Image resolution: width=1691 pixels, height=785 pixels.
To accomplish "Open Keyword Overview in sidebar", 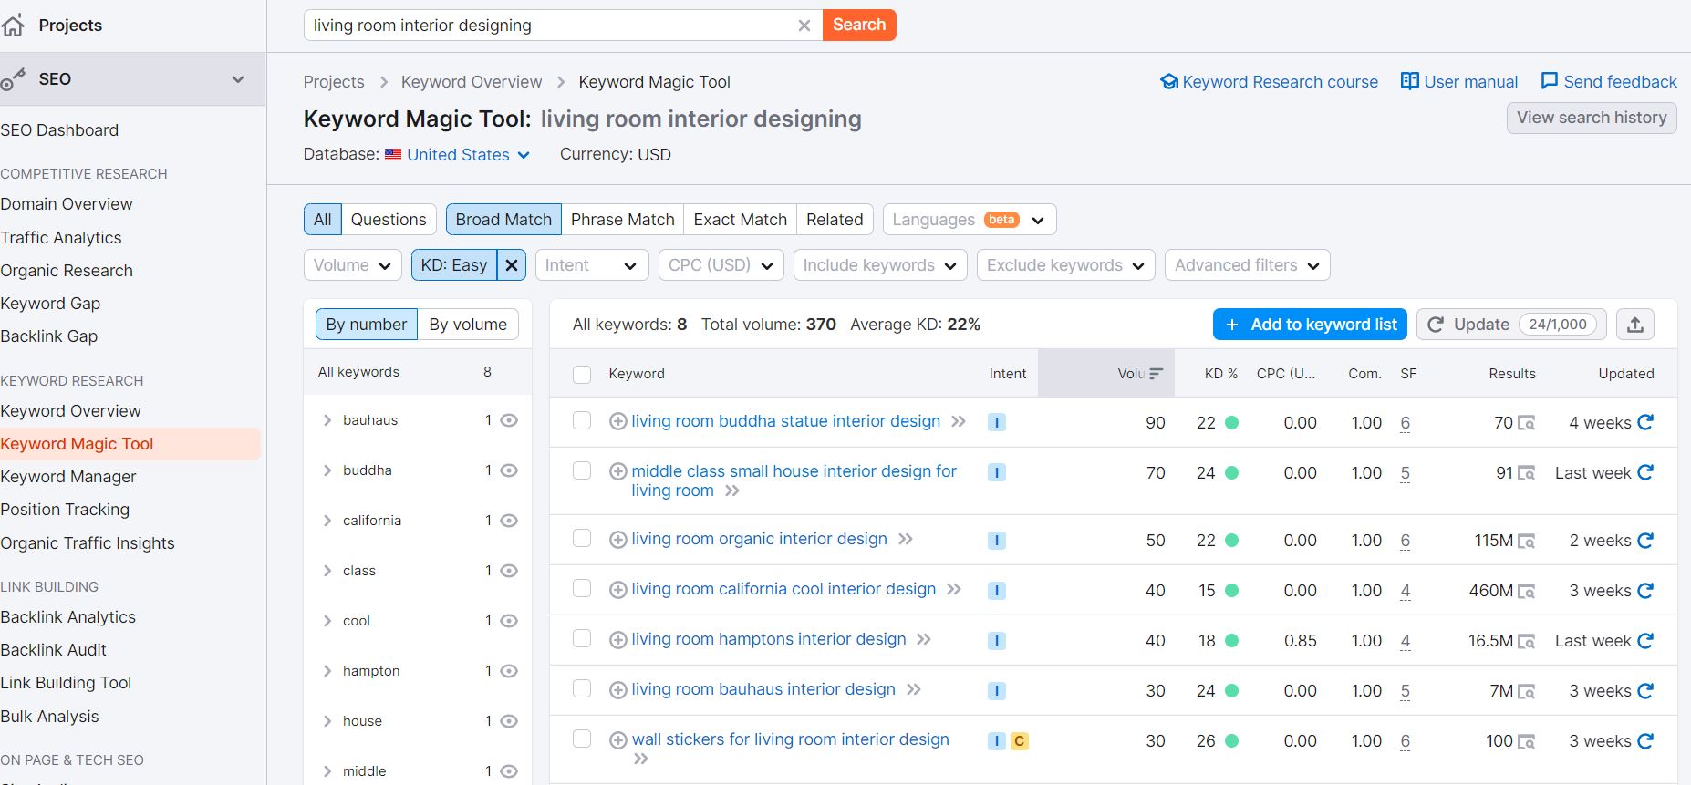I will [71, 411].
